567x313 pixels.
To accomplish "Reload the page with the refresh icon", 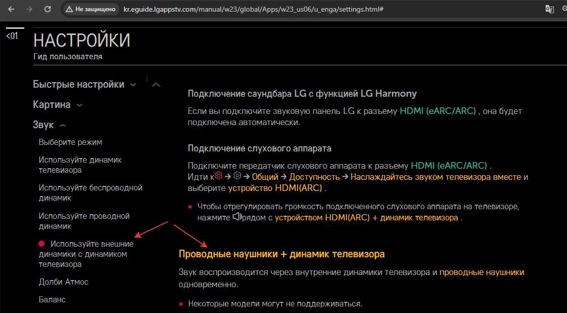I will point(48,9).
